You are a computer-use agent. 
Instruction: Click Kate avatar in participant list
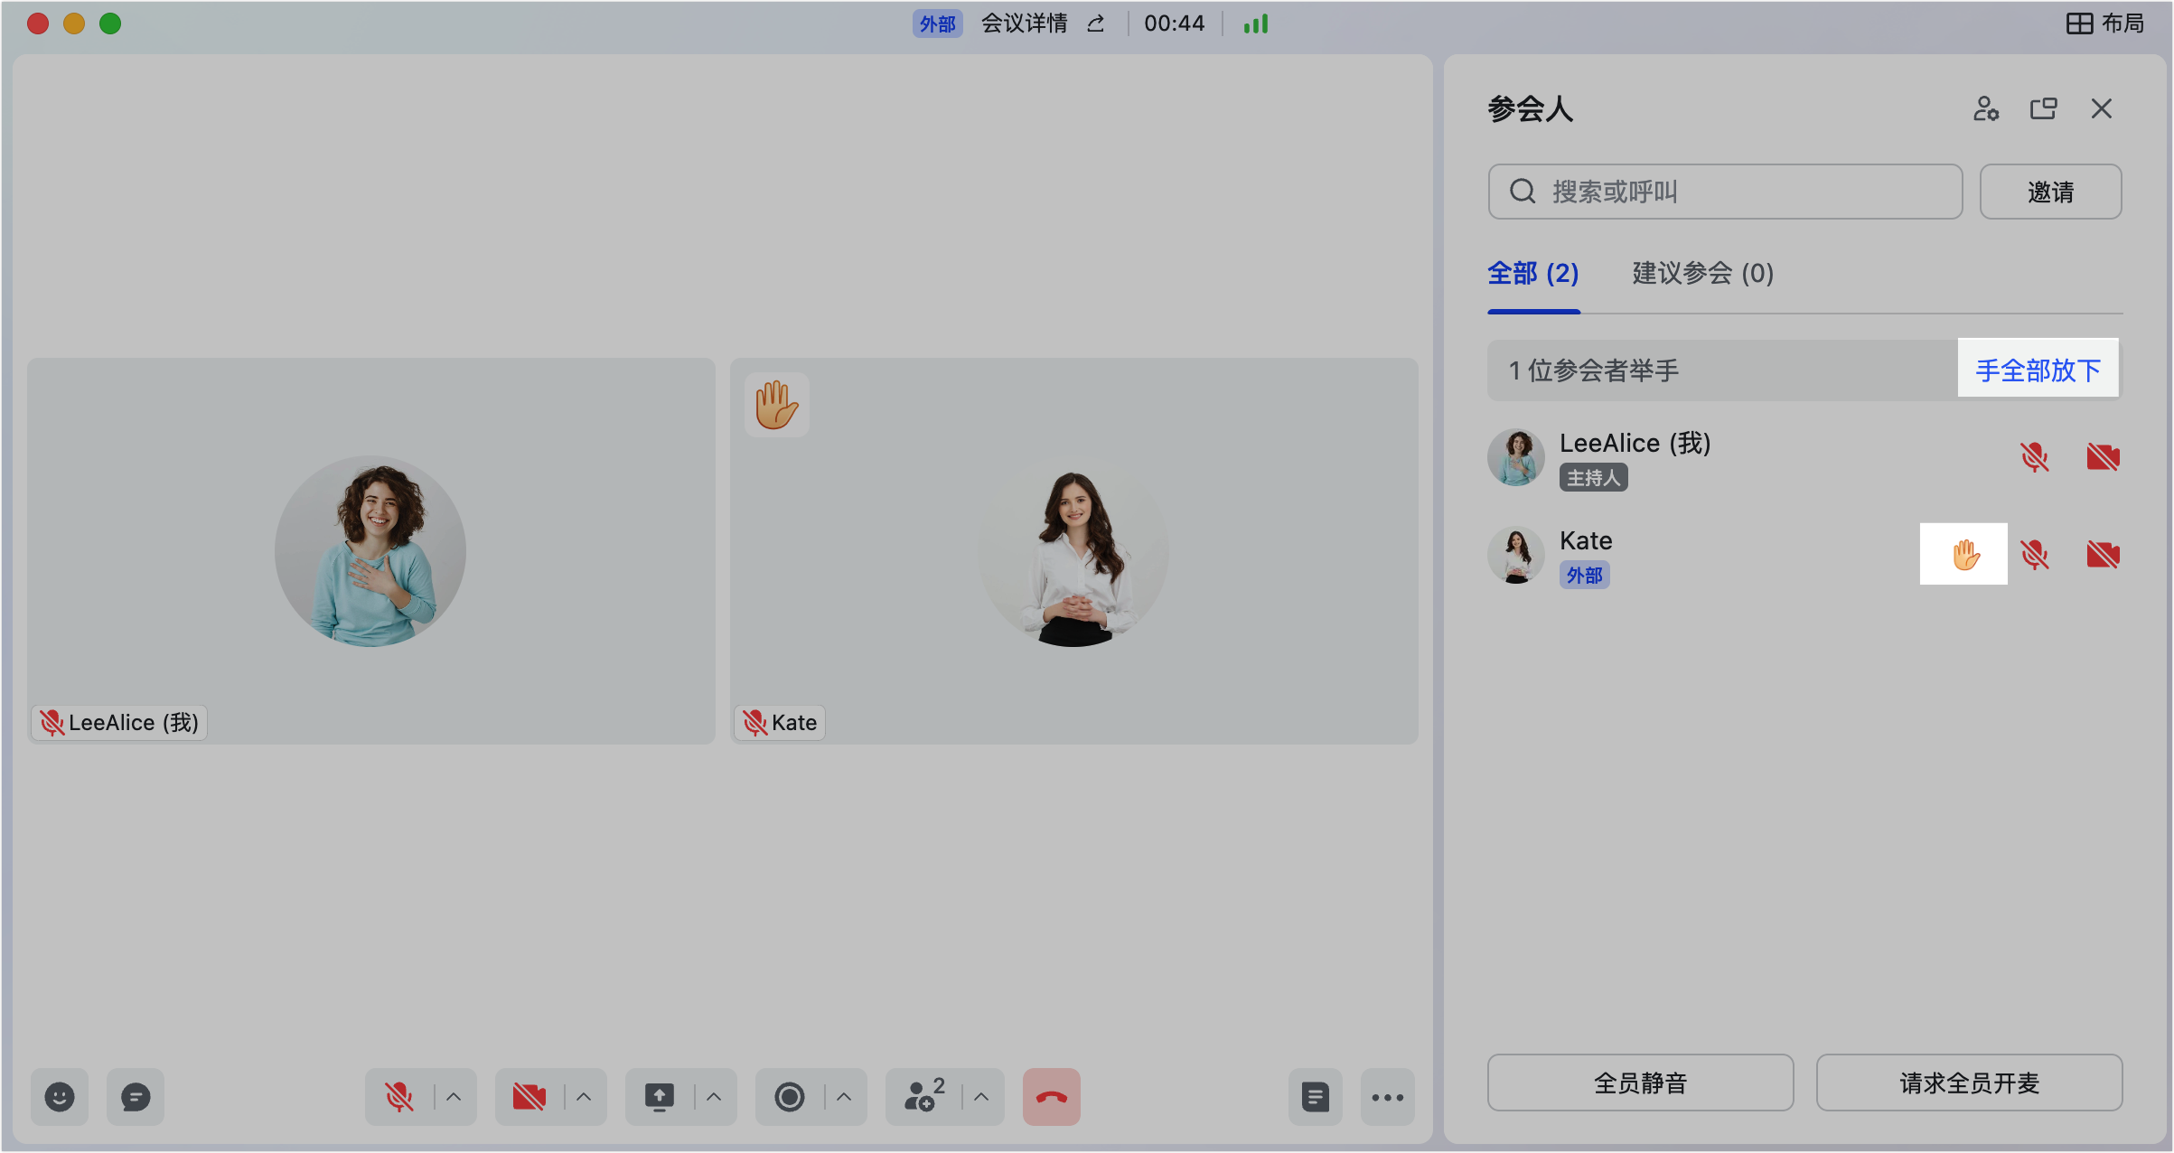tap(1516, 555)
